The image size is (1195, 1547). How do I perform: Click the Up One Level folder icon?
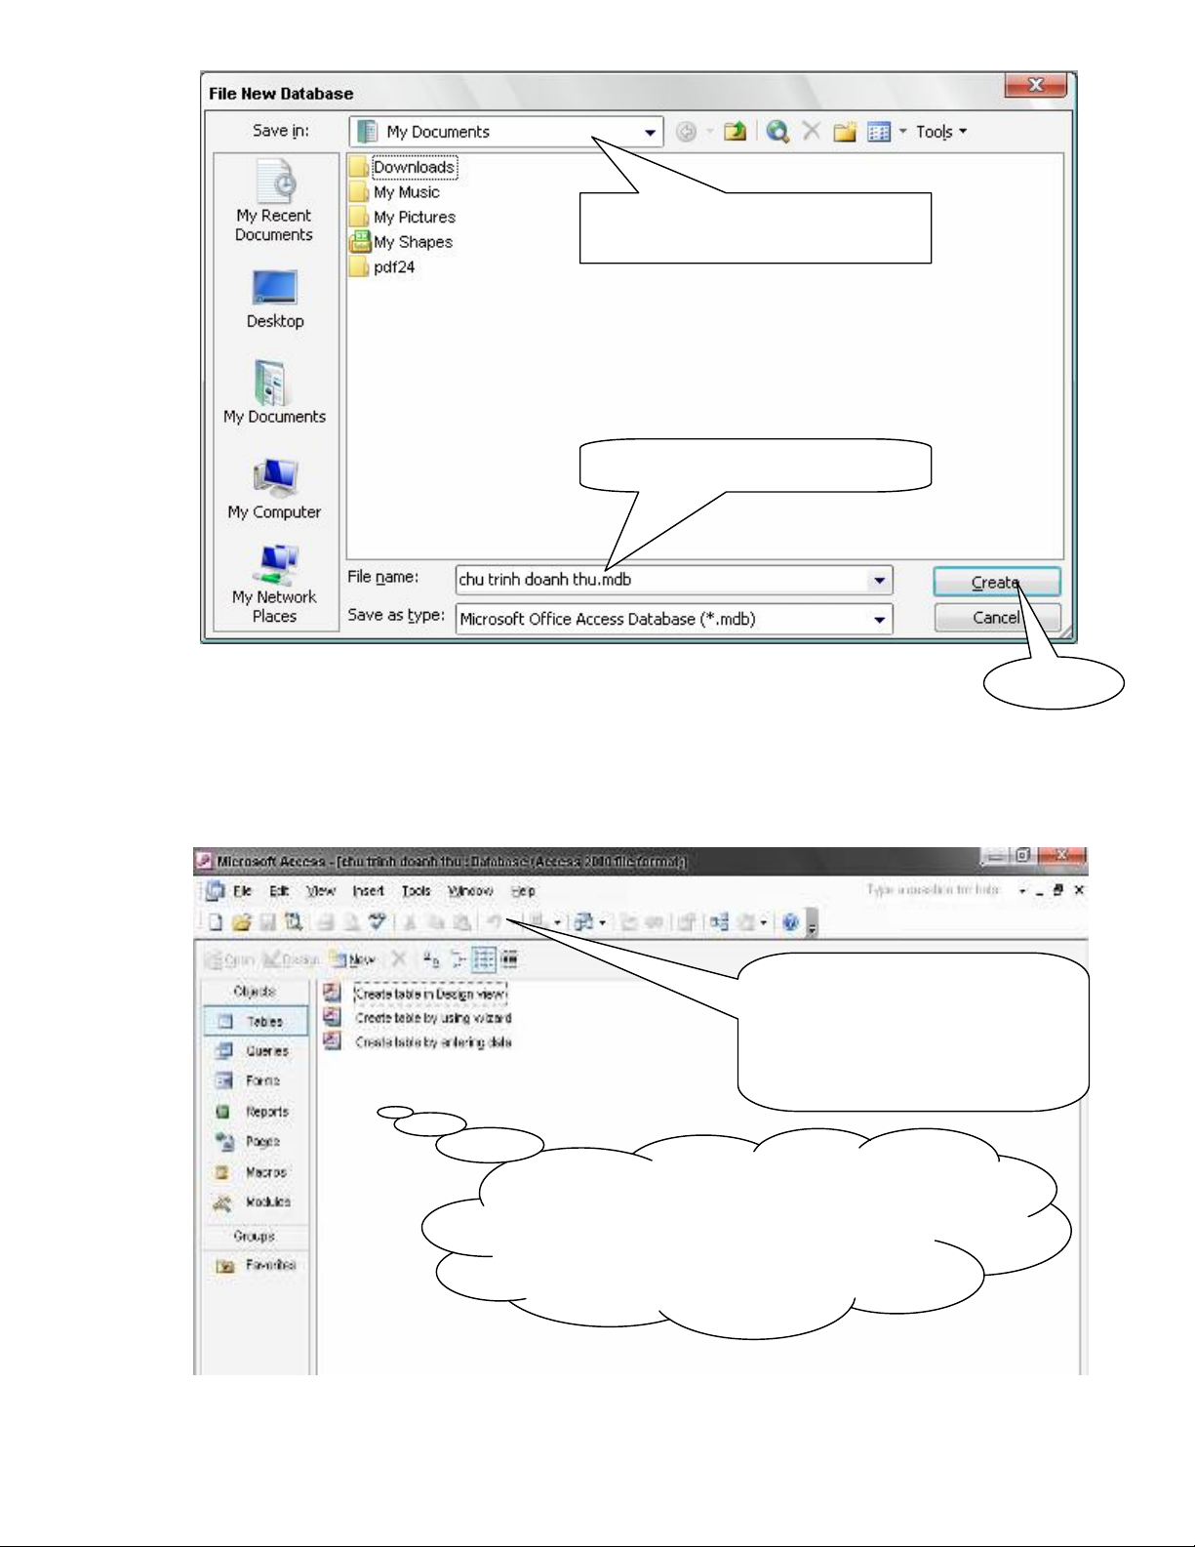click(x=735, y=132)
